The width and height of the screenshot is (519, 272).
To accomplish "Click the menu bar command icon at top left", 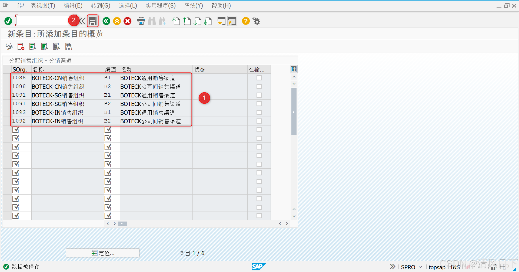I will (5, 5).
